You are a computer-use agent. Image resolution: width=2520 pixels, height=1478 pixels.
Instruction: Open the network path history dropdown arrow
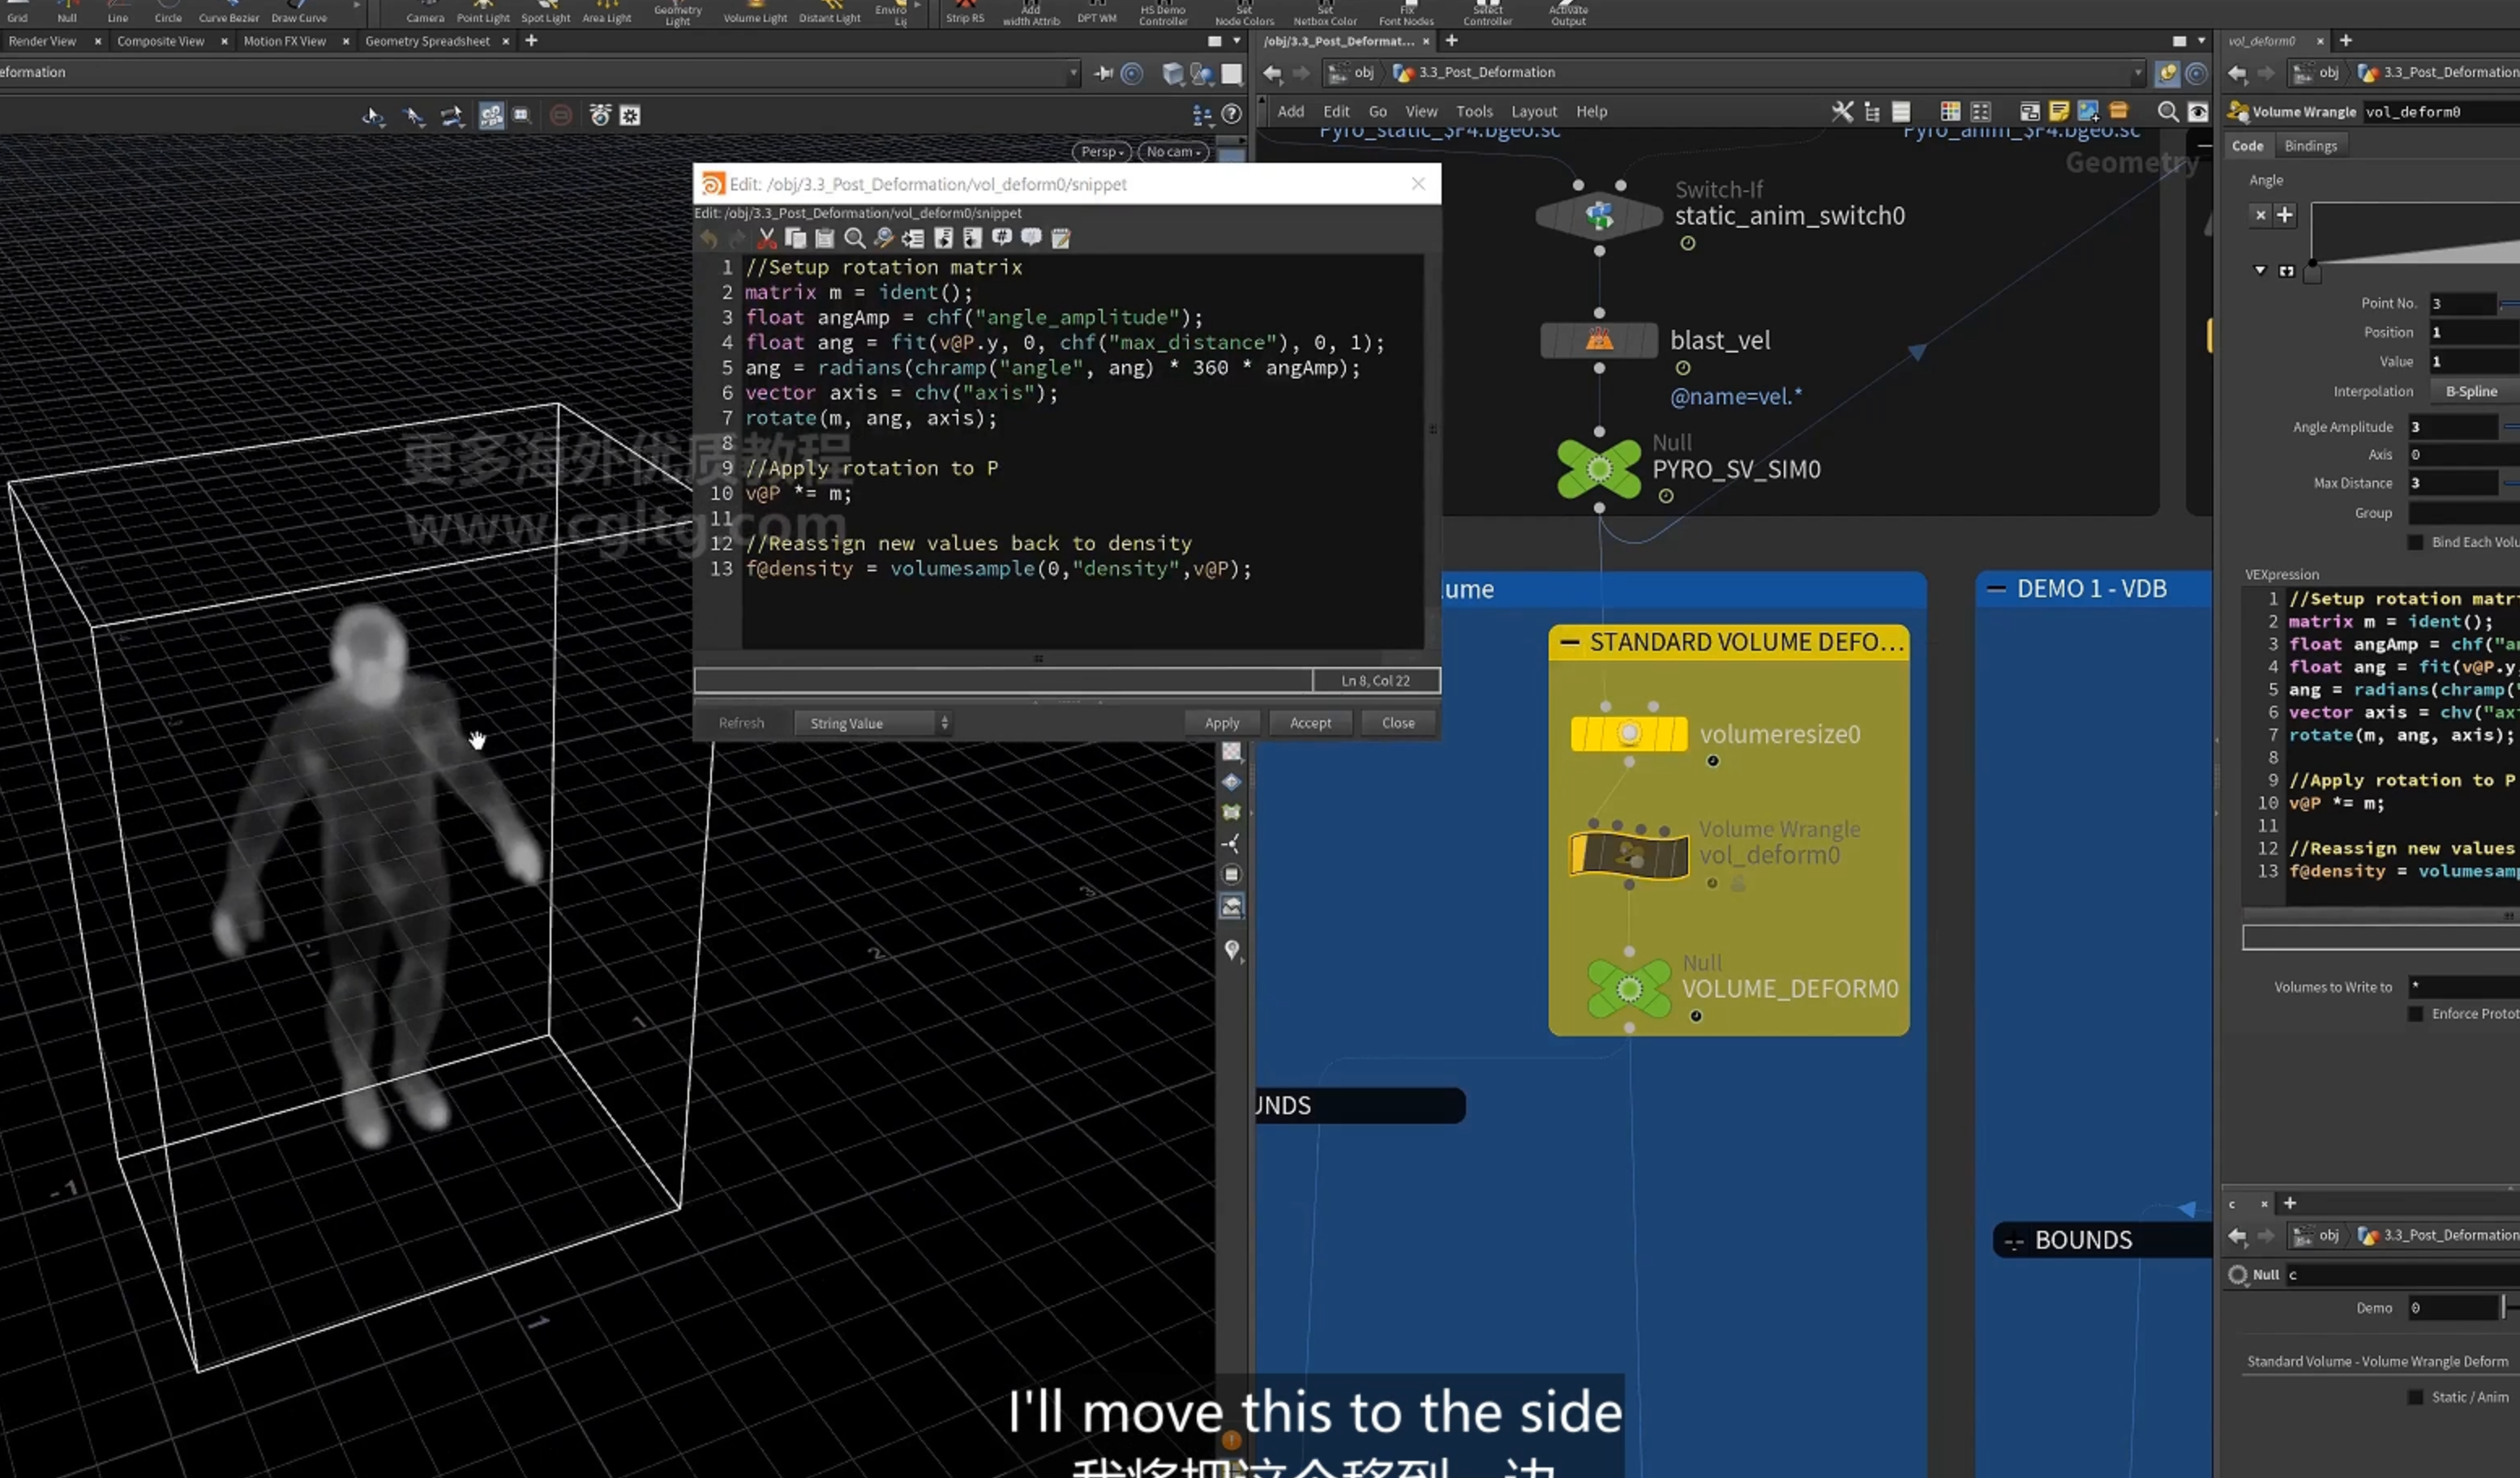[x=2137, y=73]
